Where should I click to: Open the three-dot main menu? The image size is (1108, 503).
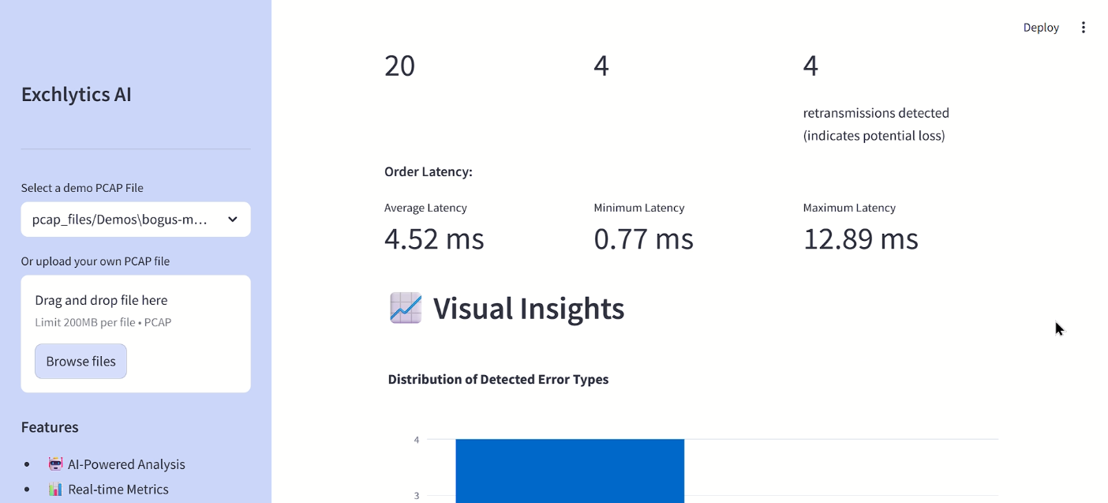[x=1083, y=28]
